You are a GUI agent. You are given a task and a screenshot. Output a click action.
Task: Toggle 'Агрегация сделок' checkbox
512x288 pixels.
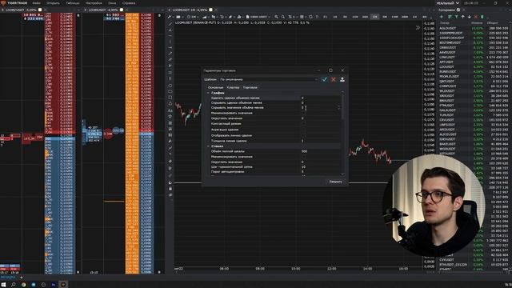pyautogui.click(x=303, y=130)
